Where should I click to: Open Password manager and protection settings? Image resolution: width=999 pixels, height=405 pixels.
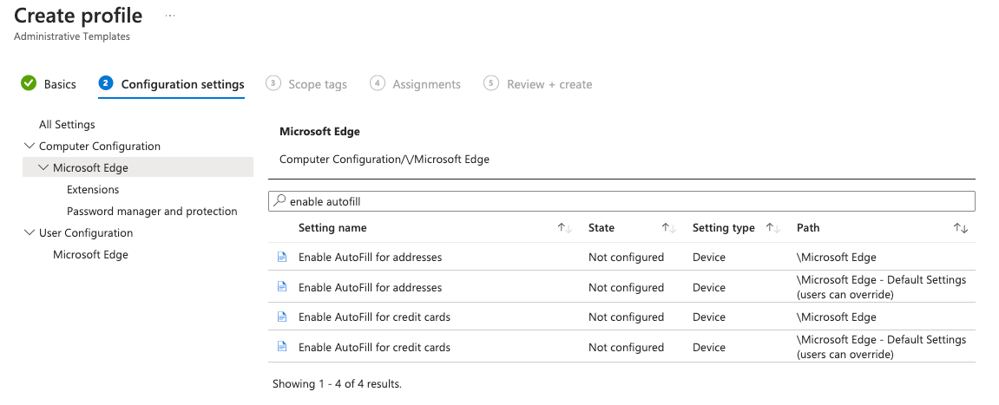coord(152,211)
